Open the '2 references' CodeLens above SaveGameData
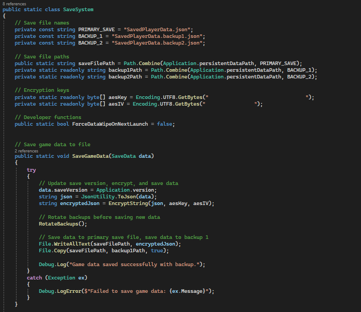Image resolution: width=361 pixels, height=312 pixels. pos(26,151)
